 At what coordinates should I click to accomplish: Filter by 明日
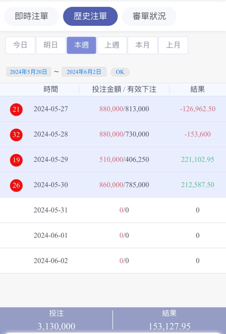coord(51,45)
